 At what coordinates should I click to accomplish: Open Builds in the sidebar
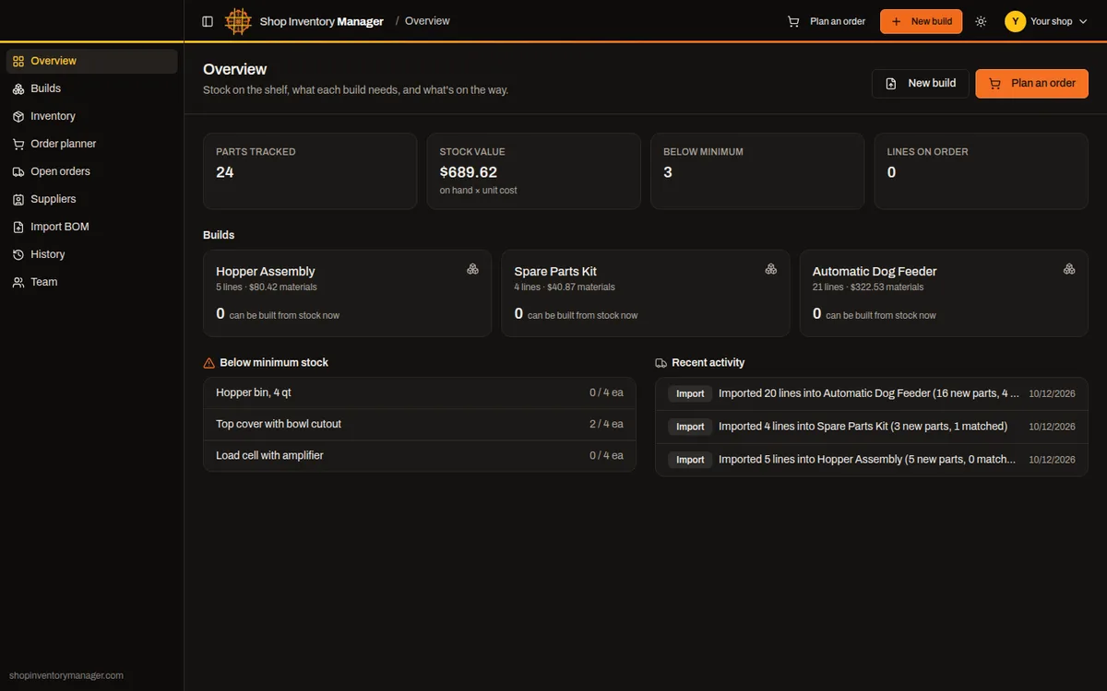91,88
